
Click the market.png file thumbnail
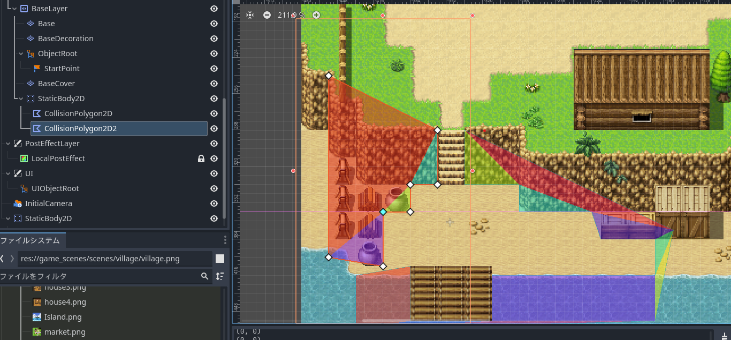[37, 332]
